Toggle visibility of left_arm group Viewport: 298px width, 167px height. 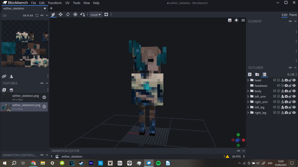click(x=294, y=96)
